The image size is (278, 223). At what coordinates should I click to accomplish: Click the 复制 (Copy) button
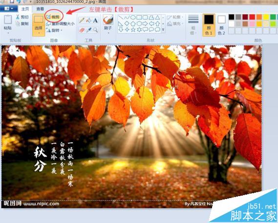pyautogui.click(x=22, y=23)
